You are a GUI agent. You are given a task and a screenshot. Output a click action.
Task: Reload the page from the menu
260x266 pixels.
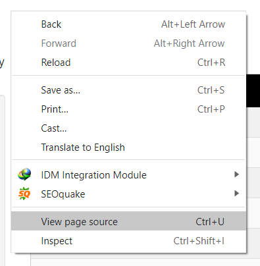point(128,63)
